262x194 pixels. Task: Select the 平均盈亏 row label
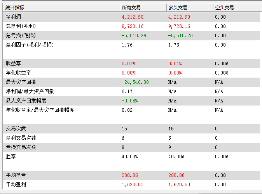pyautogui.click(x=16, y=175)
